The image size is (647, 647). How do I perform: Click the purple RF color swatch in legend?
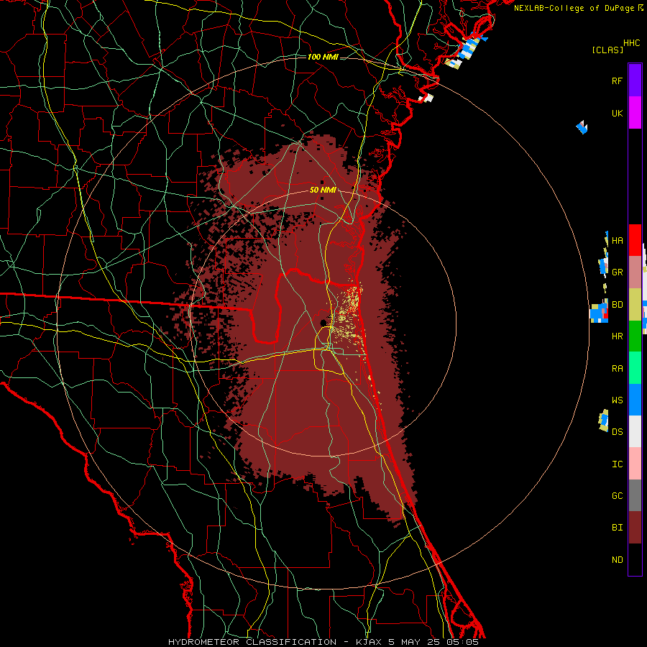[x=635, y=81]
